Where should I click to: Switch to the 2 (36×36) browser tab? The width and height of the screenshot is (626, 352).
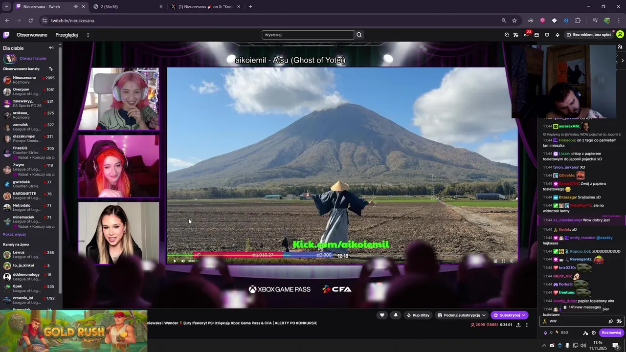(x=127, y=7)
